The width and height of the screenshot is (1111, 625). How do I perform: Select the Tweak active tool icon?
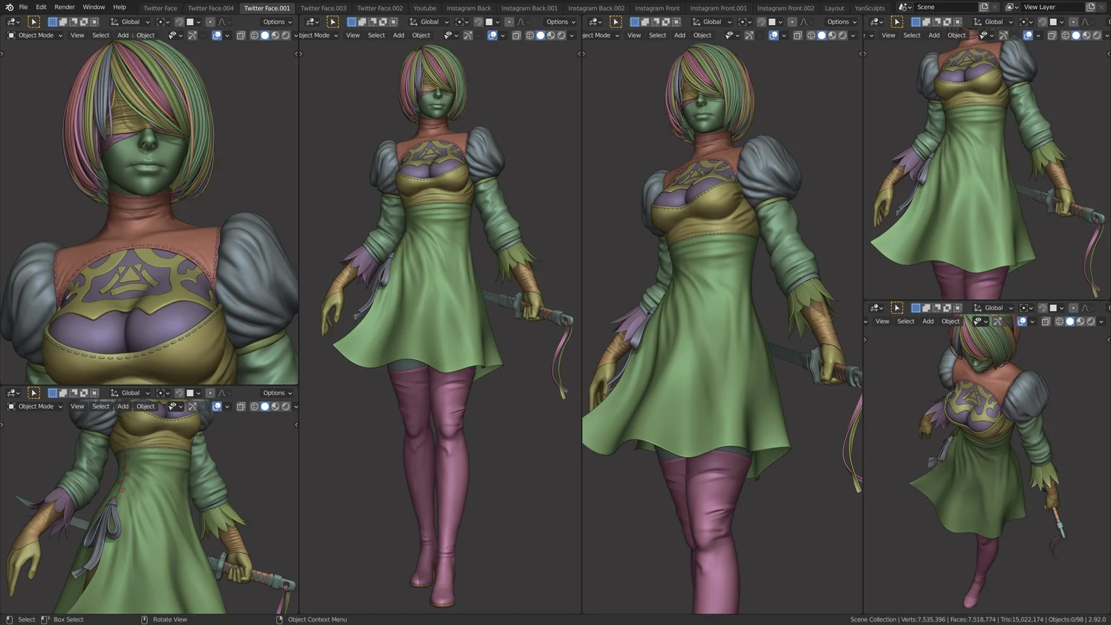(x=34, y=22)
